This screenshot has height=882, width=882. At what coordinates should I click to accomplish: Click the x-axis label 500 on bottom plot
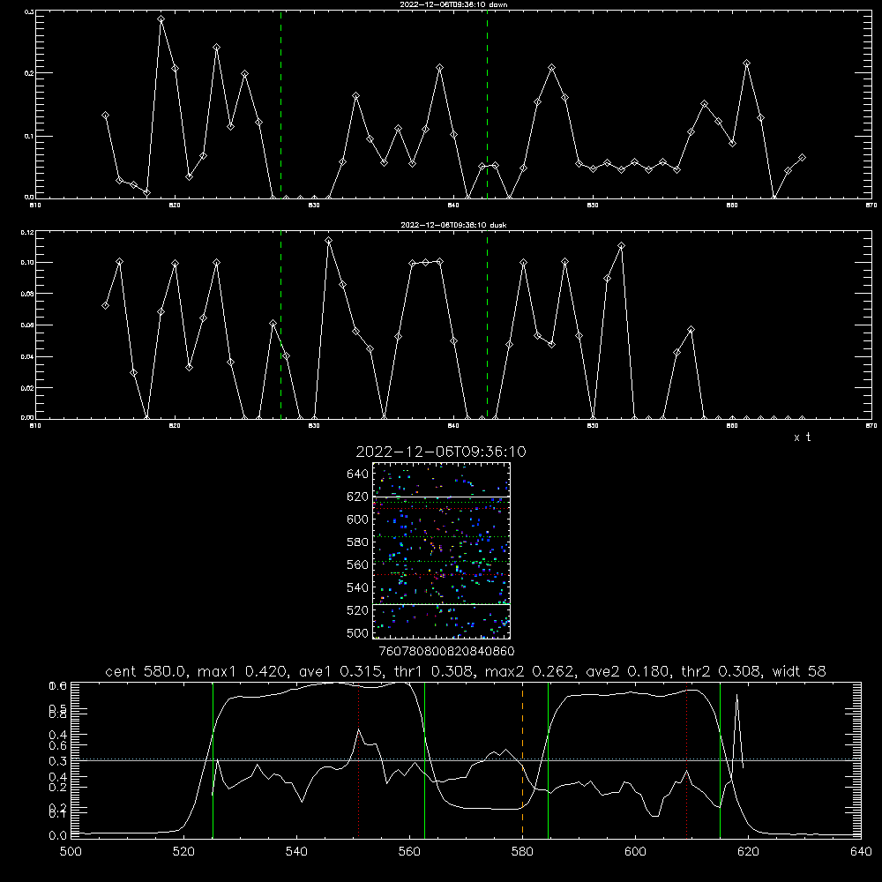pos(71,852)
